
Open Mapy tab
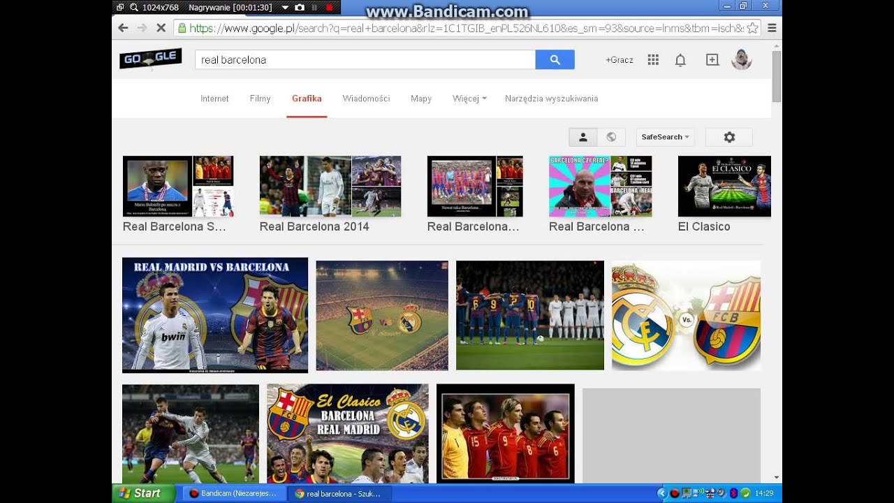pos(421,99)
